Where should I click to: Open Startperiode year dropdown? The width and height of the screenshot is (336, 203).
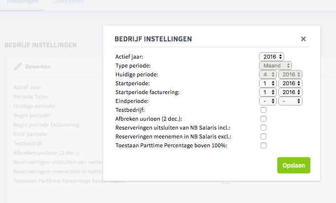tap(290, 83)
